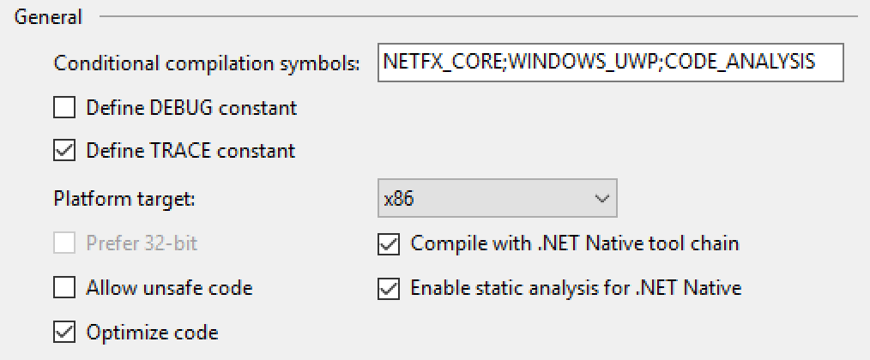Select the x86 platform target combo box
The width and height of the screenshot is (870, 360).
click(x=480, y=199)
